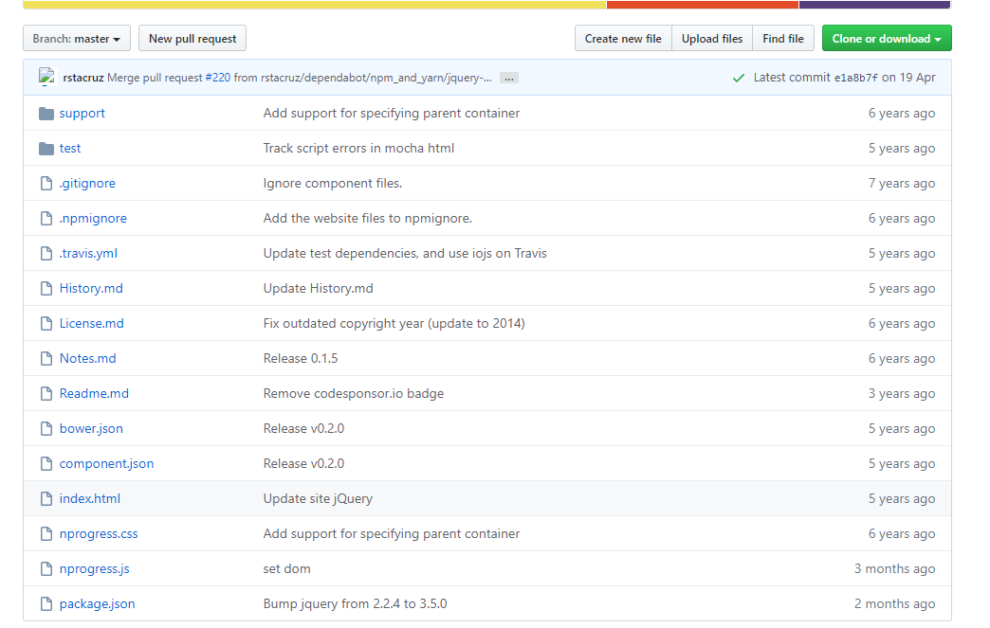Click the component.json file icon
This screenshot has width=990, height=628.
(46, 463)
